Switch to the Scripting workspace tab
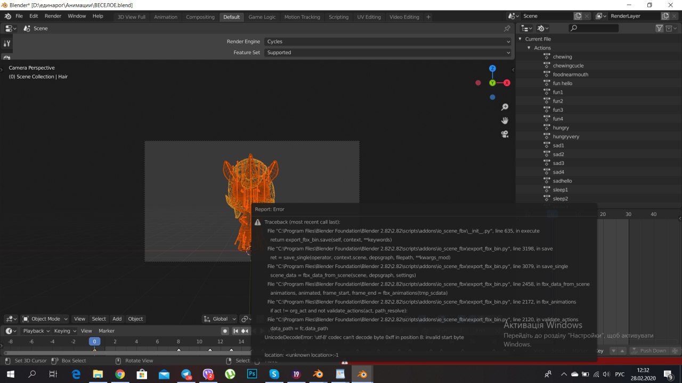 coord(338,17)
